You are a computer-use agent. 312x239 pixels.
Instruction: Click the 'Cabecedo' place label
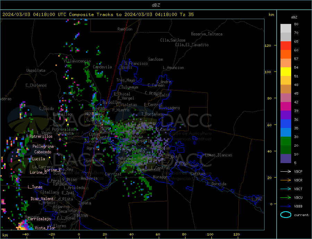pos(43,152)
